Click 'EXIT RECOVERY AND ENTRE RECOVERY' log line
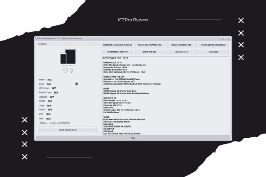Viewport: 266px width, 177px height. (x=122, y=134)
